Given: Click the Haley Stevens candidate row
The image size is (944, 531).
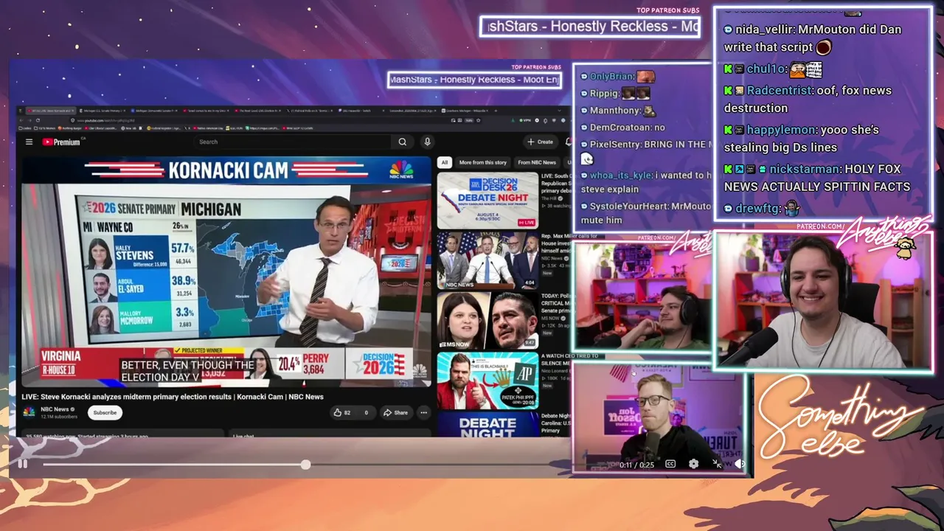Looking at the screenshot, I should click(x=140, y=254).
